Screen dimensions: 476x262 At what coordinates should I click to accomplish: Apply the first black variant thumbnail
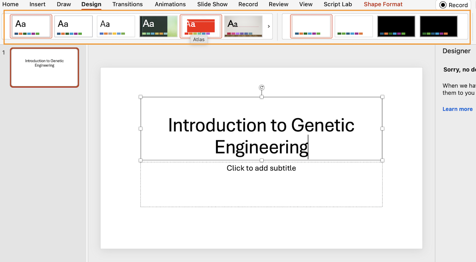tap(396, 26)
